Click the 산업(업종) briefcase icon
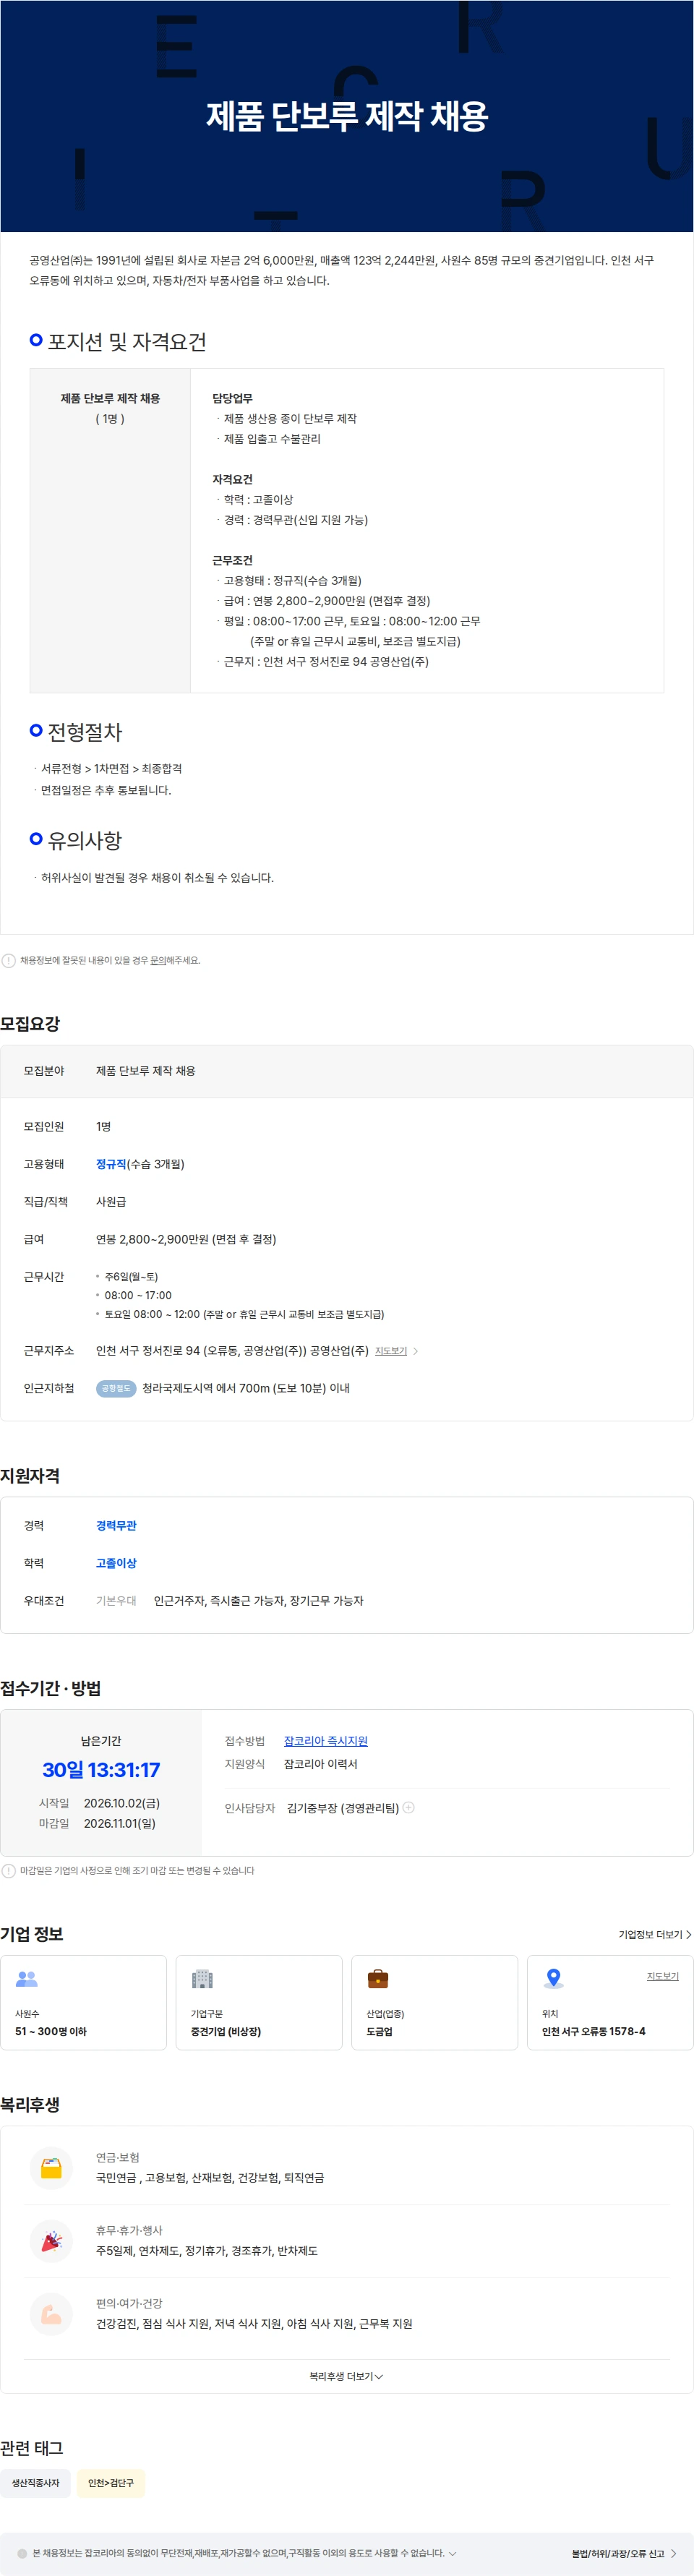The width and height of the screenshot is (694, 2576). (x=378, y=1978)
